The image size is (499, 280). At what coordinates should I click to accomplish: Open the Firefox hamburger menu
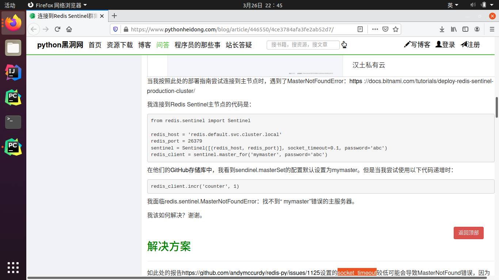point(491,29)
